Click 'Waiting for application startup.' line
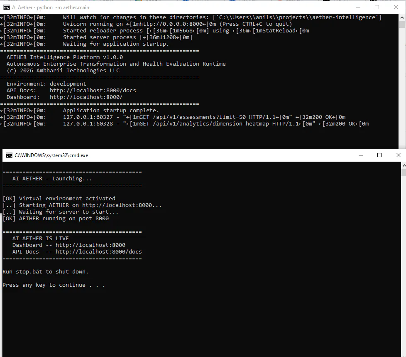 click(84, 44)
